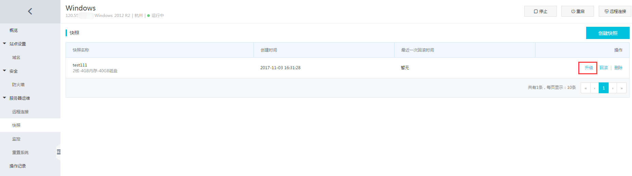Go to pagination page 1

tap(603, 88)
